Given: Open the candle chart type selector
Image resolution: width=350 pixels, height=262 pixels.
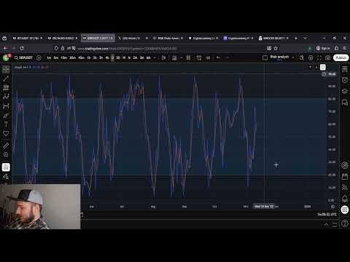Looking at the screenshot, I should 163,57.
